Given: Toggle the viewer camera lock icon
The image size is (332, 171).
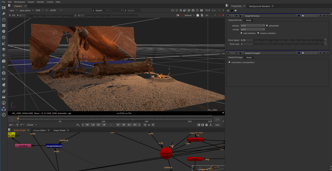Looking at the screenshot, I should click(x=198, y=15).
